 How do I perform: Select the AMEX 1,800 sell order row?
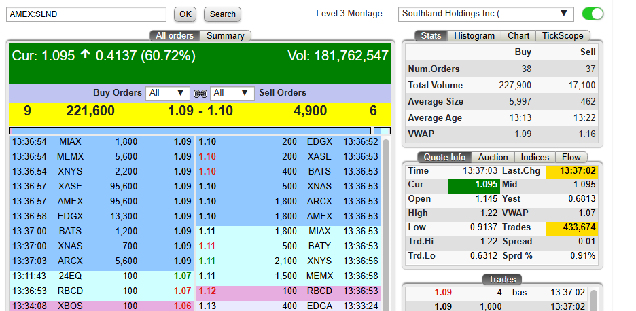coord(288,216)
